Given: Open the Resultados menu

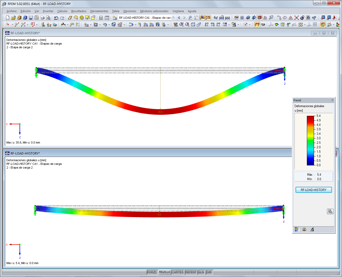Looking at the screenshot, I should point(78,11).
